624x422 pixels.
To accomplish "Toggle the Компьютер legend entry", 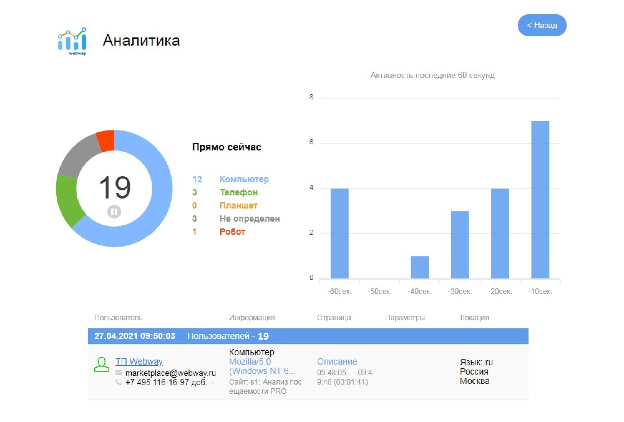I will [244, 179].
